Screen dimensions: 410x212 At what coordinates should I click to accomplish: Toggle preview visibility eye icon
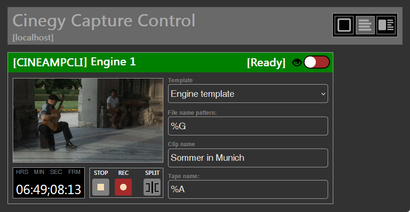coord(297,63)
